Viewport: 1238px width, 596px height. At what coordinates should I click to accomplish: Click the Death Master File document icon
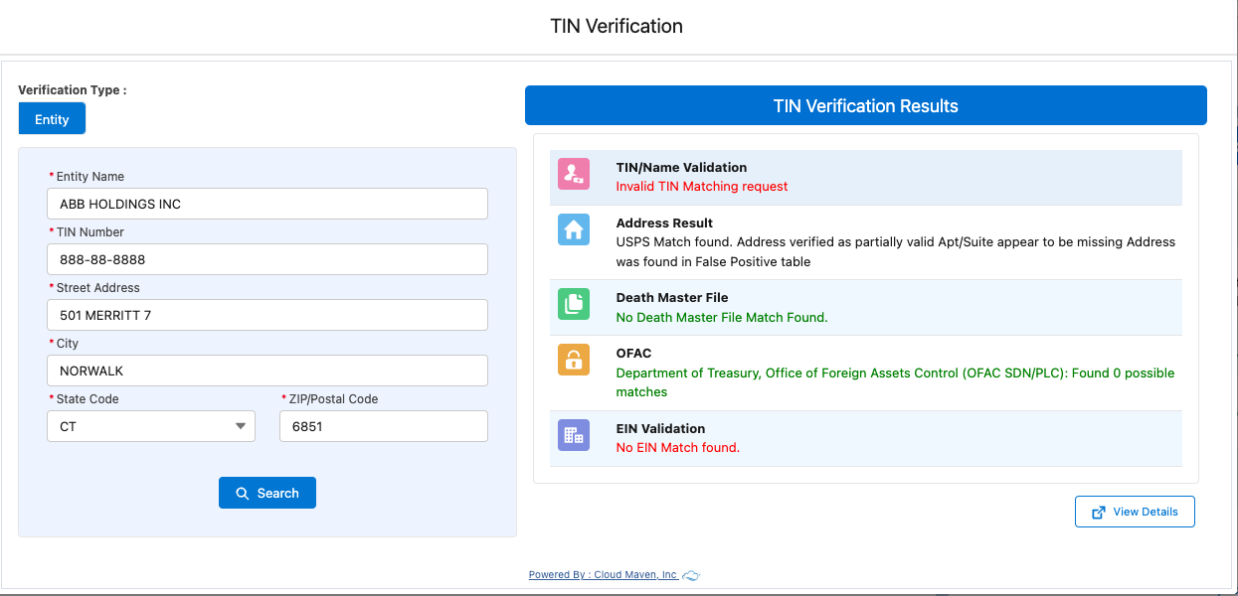pyautogui.click(x=573, y=304)
